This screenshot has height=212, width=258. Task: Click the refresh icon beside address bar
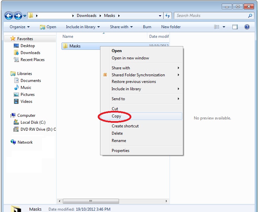[x=168, y=16]
